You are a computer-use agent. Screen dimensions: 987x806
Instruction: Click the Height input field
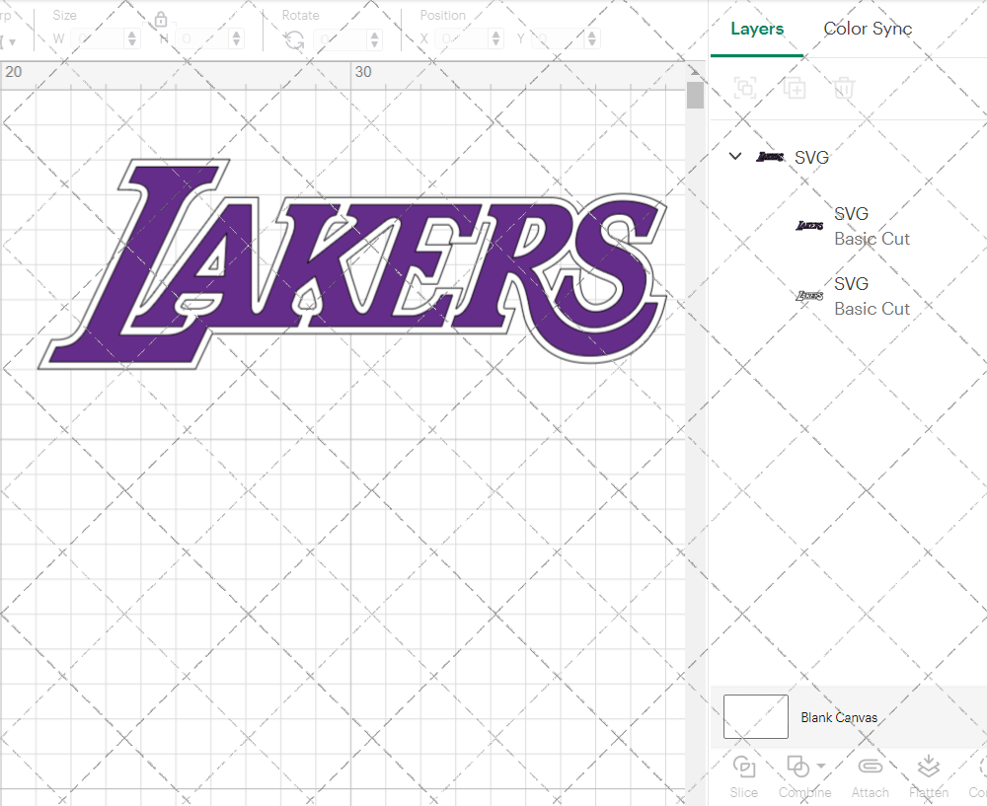pos(202,39)
